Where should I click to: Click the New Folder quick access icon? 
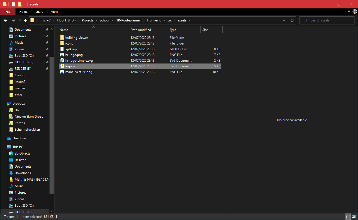(x=19, y=4)
